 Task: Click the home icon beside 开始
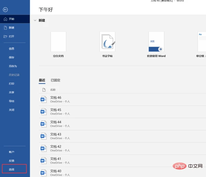click(5, 19)
